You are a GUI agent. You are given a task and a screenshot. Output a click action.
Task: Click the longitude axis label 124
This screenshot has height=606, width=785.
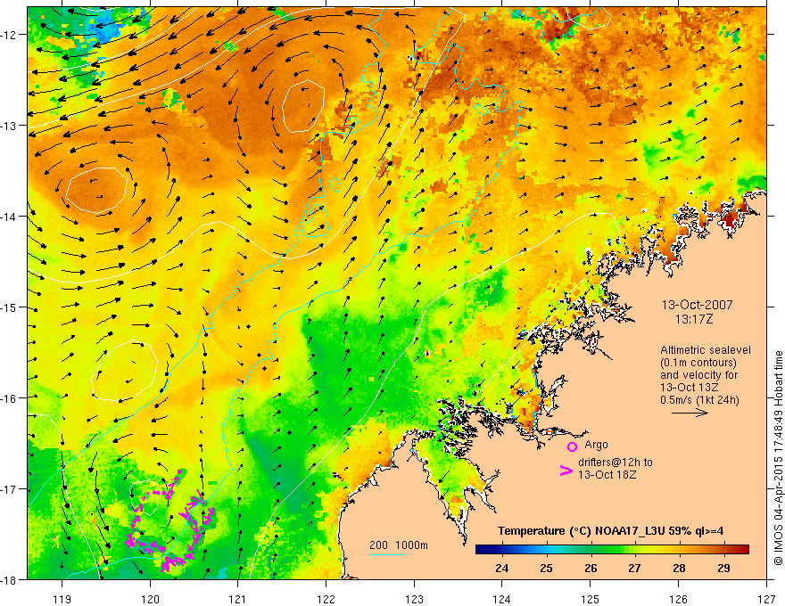click(502, 599)
